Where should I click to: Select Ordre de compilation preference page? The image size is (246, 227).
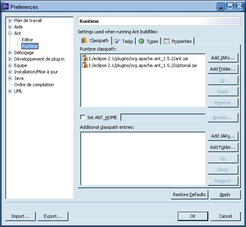(x=34, y=85)
